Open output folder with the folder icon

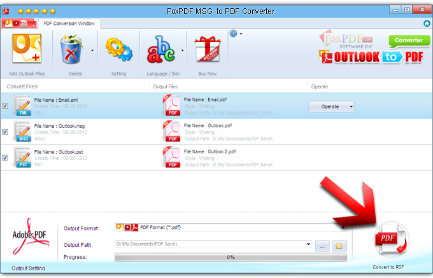[339, 246]
